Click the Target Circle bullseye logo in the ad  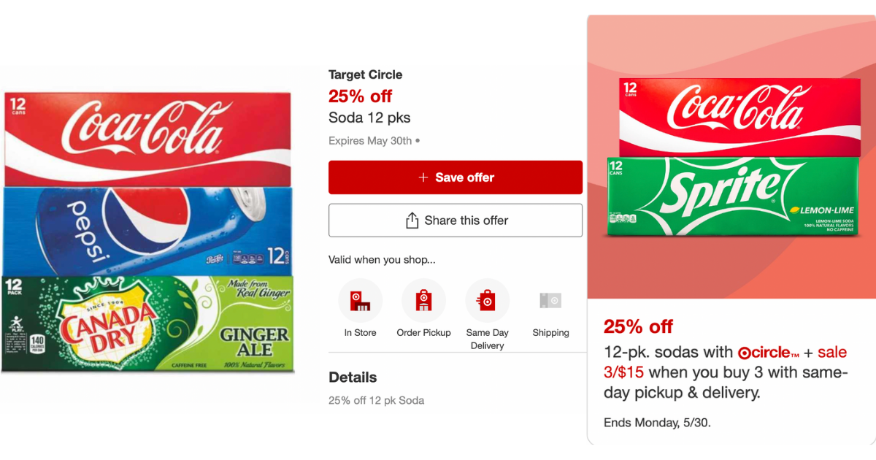(x=744, y=353)
